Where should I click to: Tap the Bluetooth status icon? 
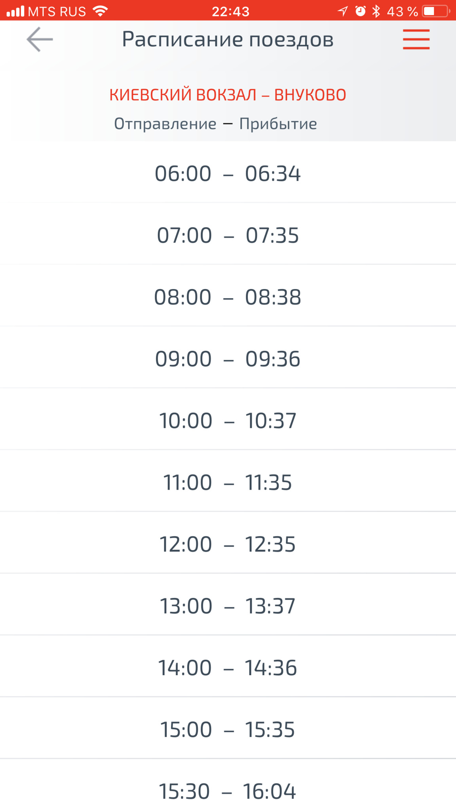click(376, 11)
